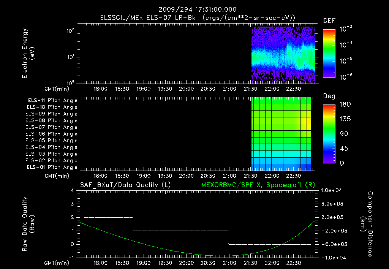
Task: Select the 180 tick on Deg scale
Action: 345,104
